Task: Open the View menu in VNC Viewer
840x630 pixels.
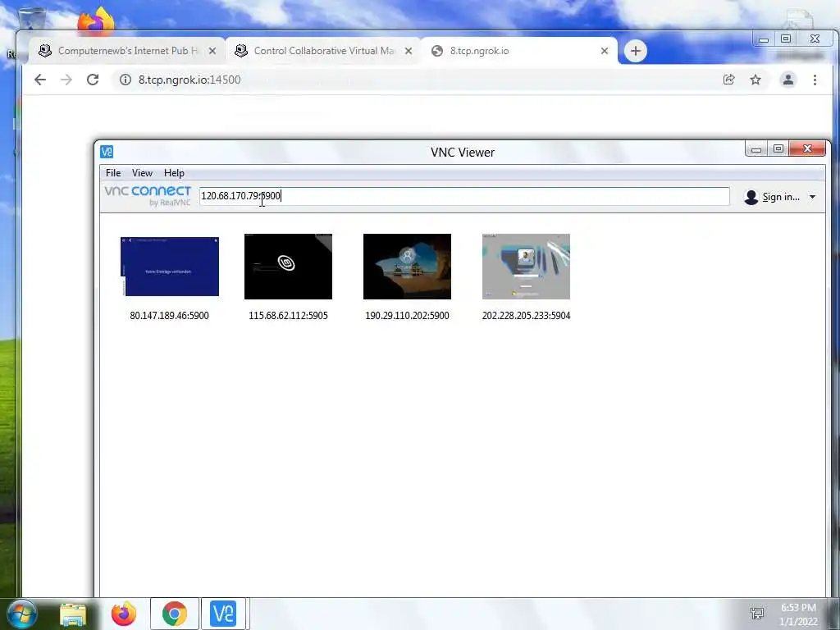Action: (x=142, y=173)
